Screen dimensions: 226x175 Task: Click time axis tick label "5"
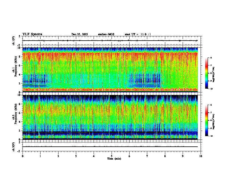(112, 156)
